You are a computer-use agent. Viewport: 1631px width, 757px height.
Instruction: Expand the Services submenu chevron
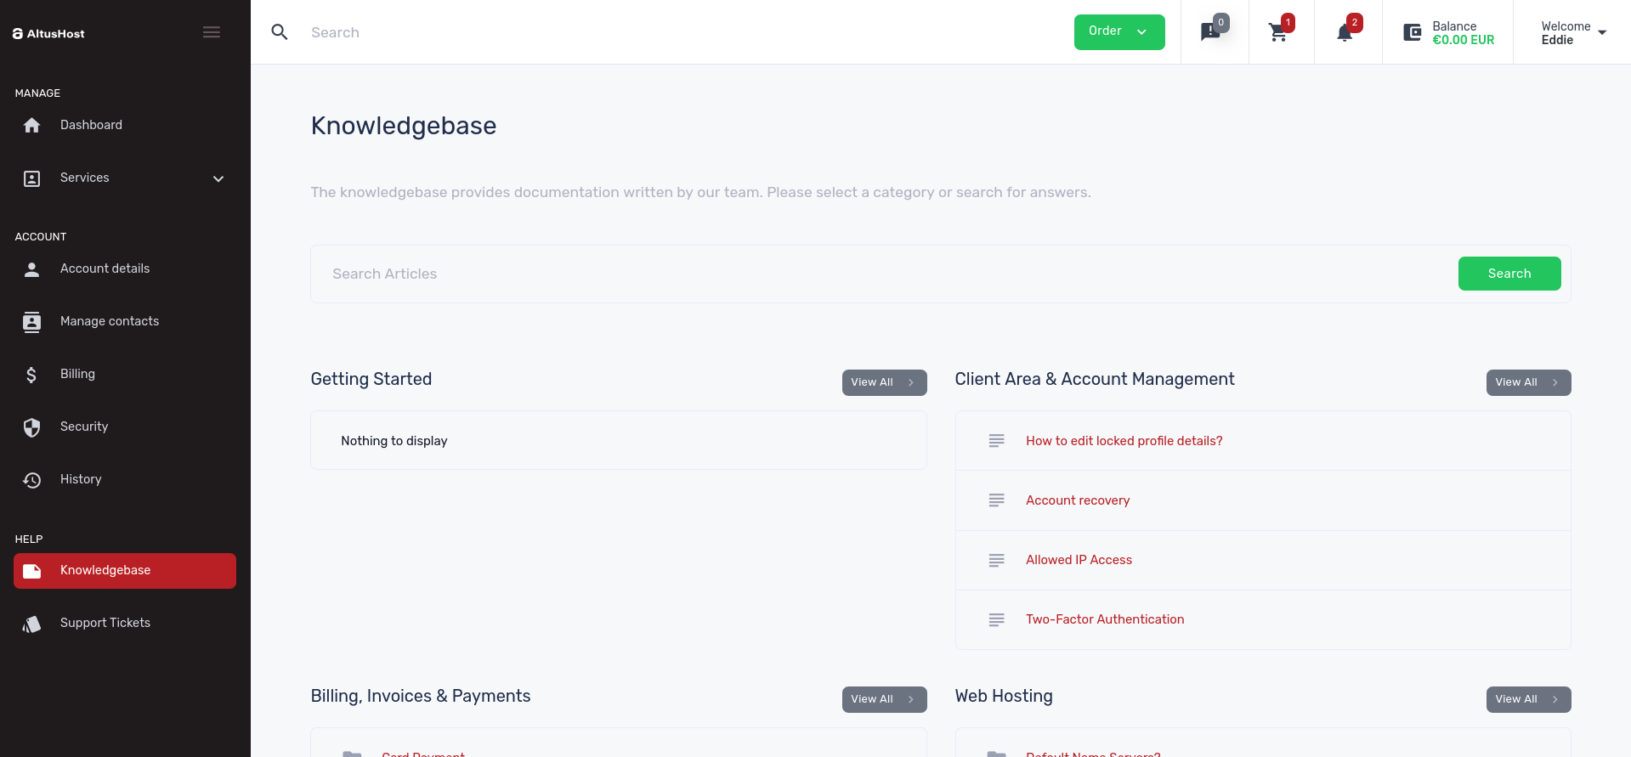click(218, 178)
